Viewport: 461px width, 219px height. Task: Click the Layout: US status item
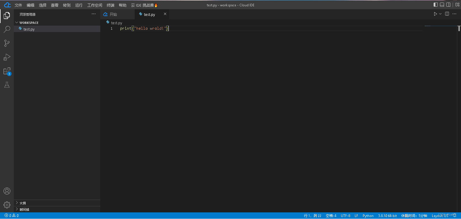point(440,216)
